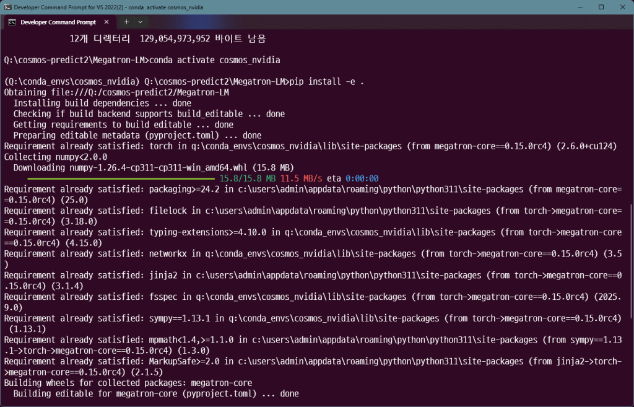The width and height of the screenshot is (634, 407).
Task: Click the terminal icon in the title bar
Action: tap(7, 7)
